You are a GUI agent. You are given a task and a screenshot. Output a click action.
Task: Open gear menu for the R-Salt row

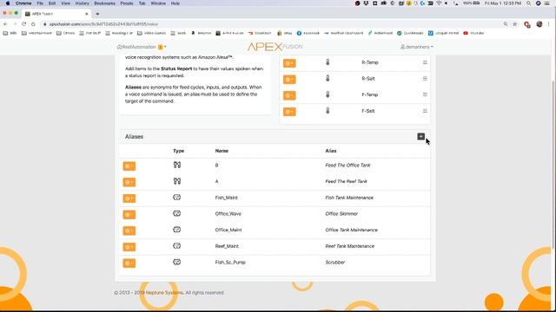(x=289, y=79)
